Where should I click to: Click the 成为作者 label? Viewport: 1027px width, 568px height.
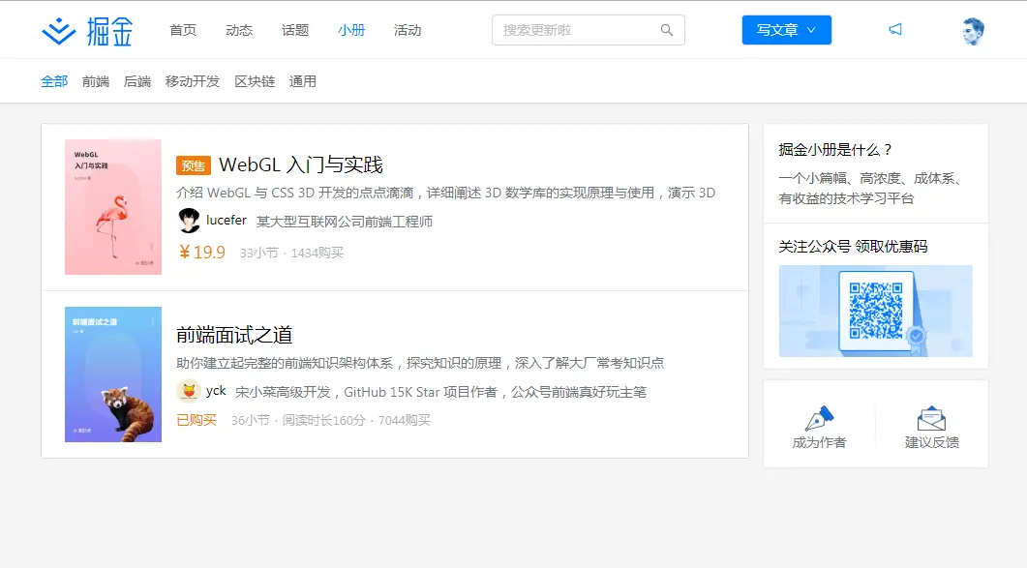click(x=819, y=443)
